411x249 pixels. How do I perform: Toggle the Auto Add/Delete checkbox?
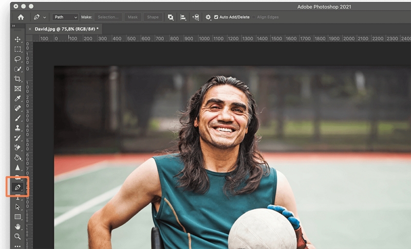point(216,17)
